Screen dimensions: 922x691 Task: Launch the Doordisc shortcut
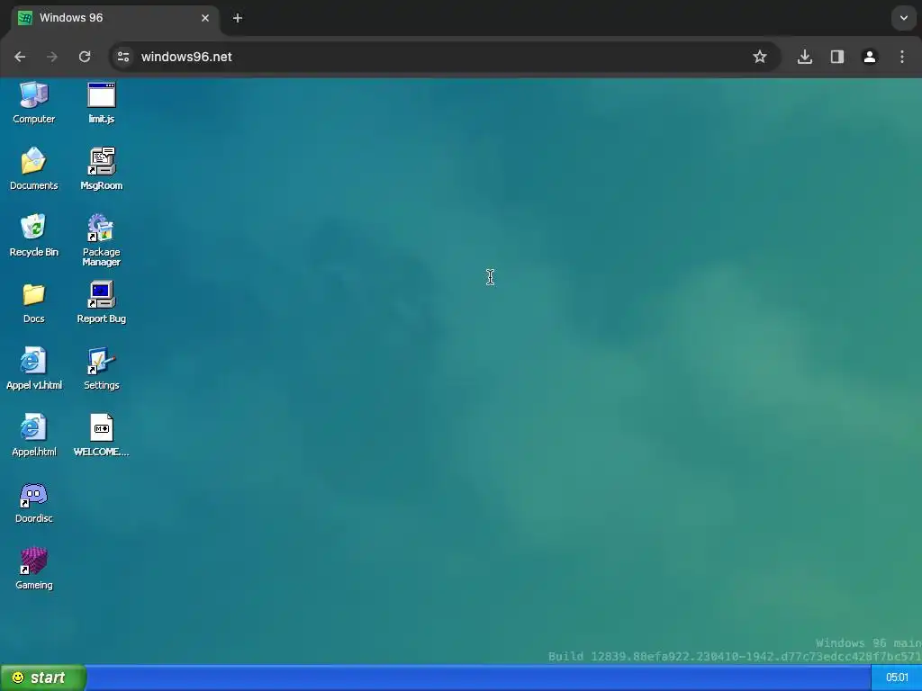pos(33,502)
